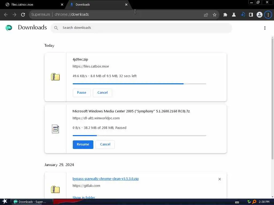
Task: Open the Extensions puzzle icon
Action: tap(225, 15)
